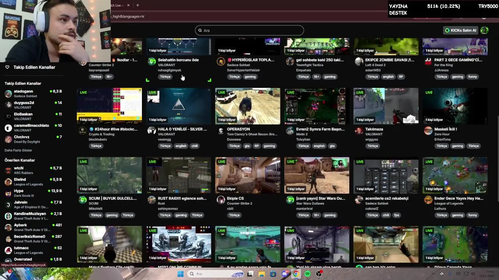Screen dimensions: 499x280
Task: Open wtcN recommended channel
Action: 33,170
